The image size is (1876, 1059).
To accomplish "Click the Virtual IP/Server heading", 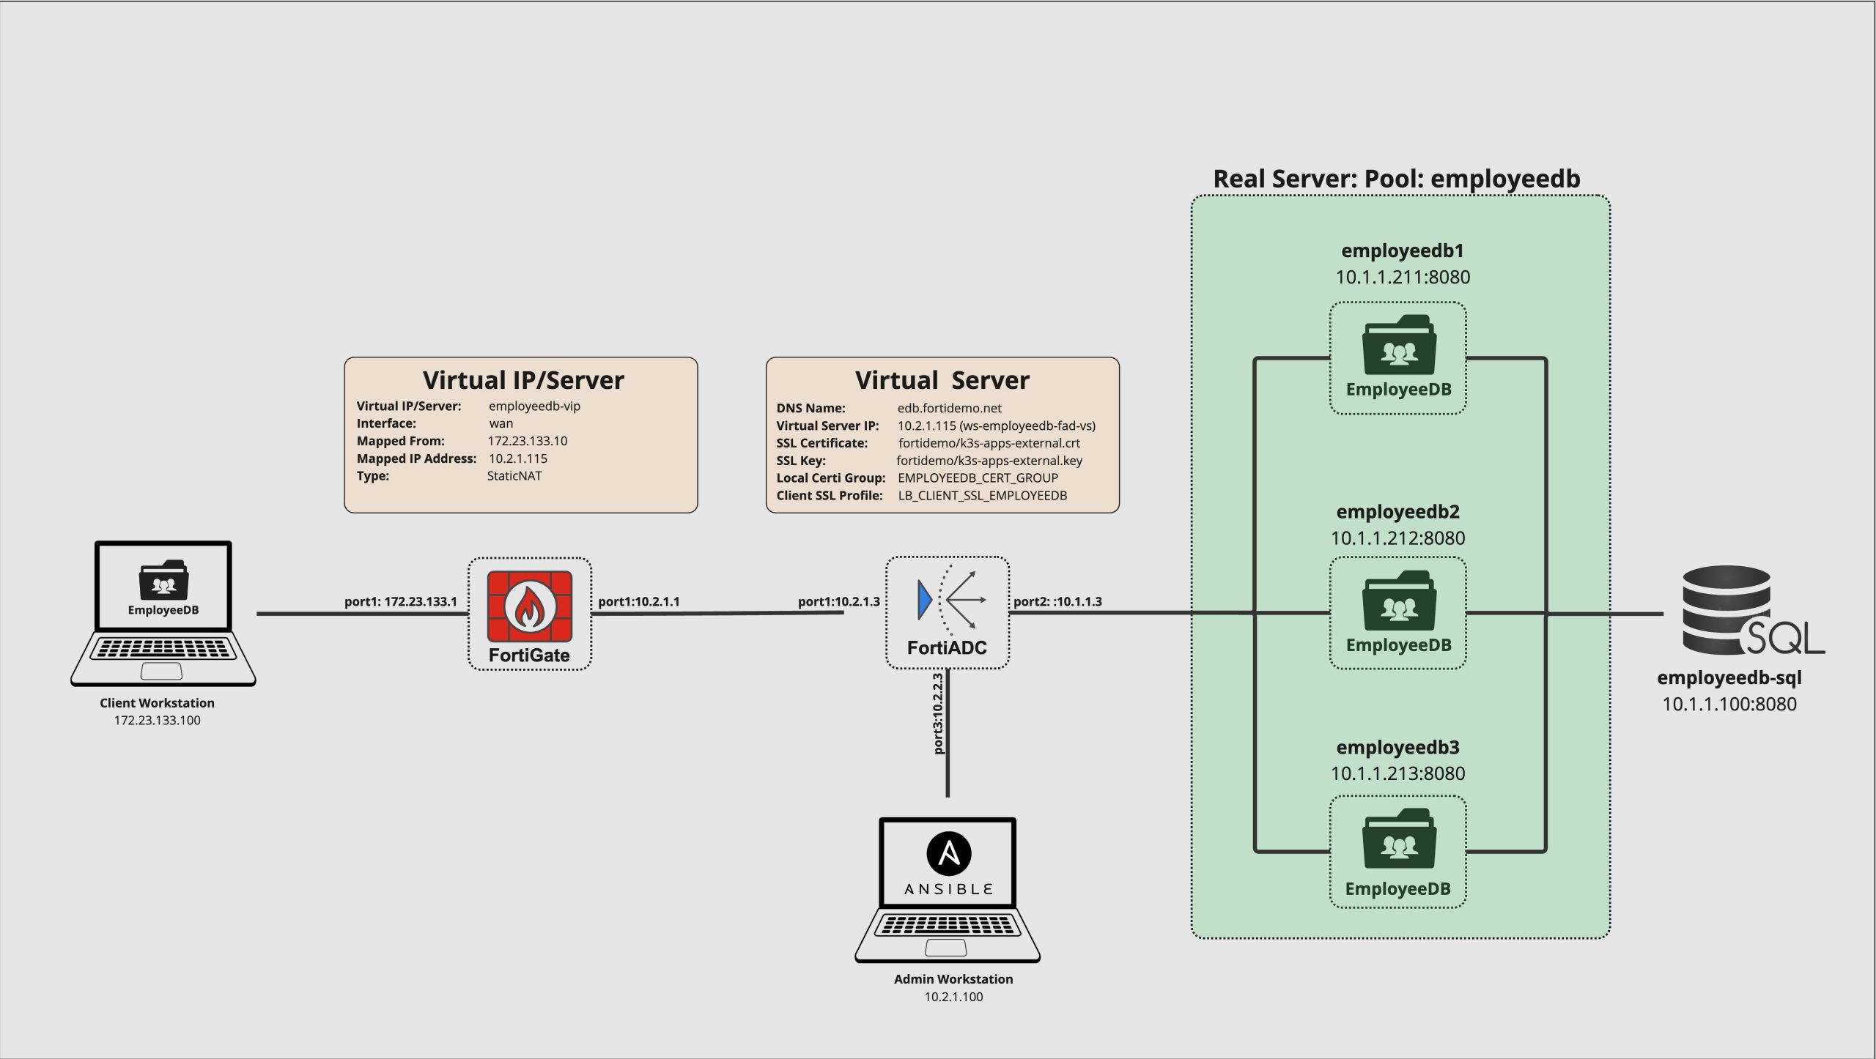I will pyautogui.click(x=523, y=380).
